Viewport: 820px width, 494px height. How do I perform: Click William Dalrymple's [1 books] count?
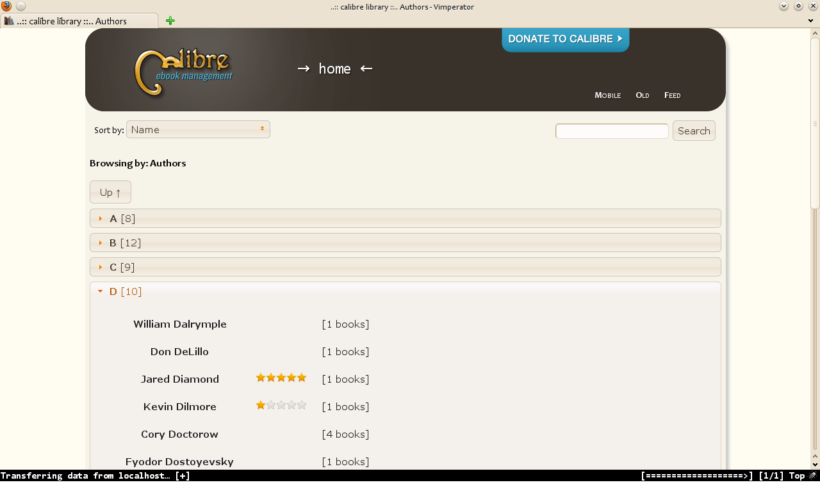pyautogui.click(x=345, y=324)
